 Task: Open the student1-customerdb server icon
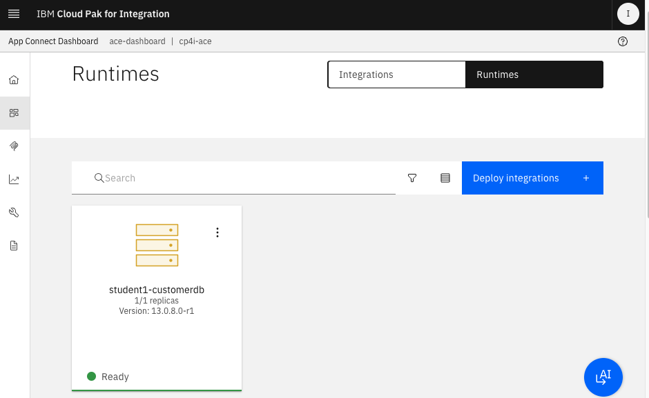pos(157,246)
